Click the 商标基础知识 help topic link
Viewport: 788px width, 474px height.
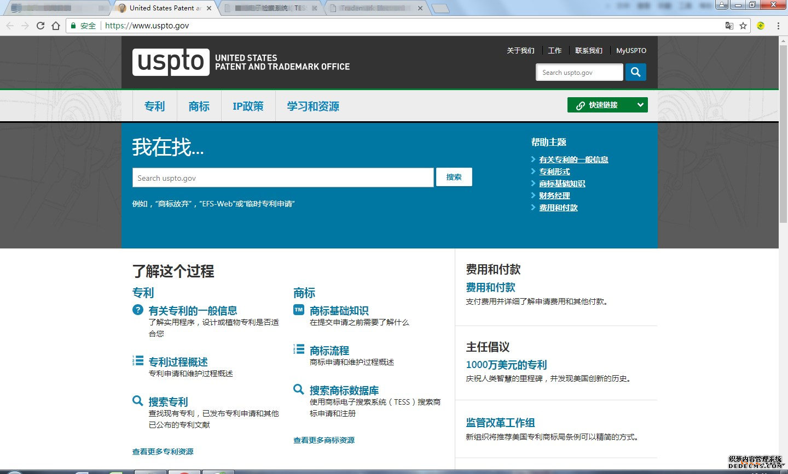562,184
